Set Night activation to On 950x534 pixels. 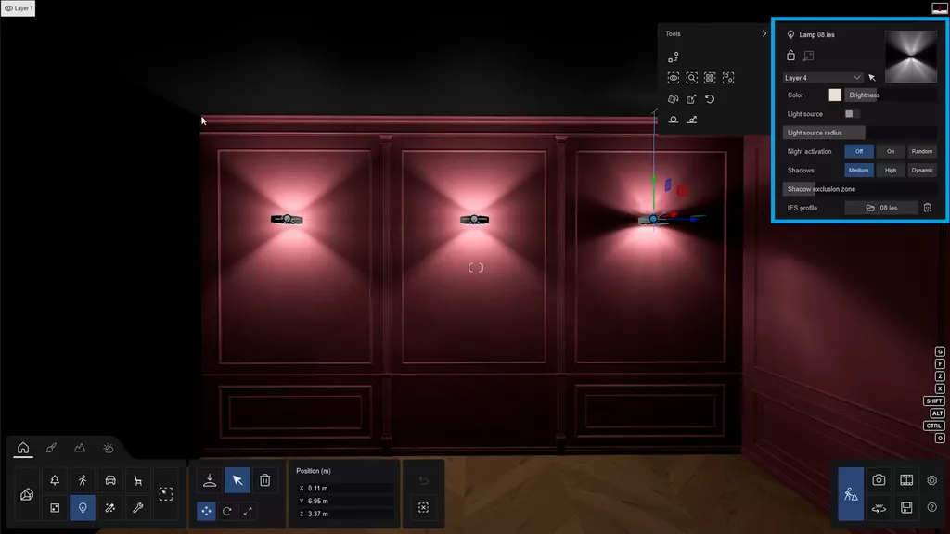[x=891, y=151]
